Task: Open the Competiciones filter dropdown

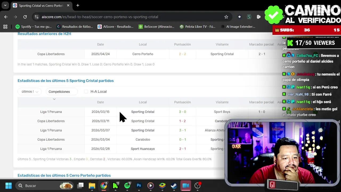Action: (62, 91)
